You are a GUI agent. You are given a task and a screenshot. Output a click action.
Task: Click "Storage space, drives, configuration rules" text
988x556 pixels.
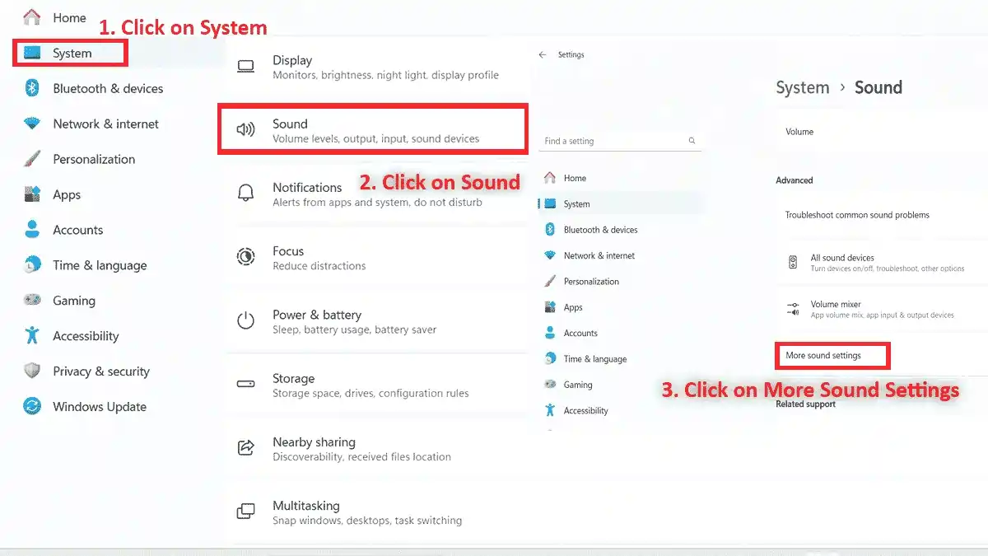pos(370,393)
